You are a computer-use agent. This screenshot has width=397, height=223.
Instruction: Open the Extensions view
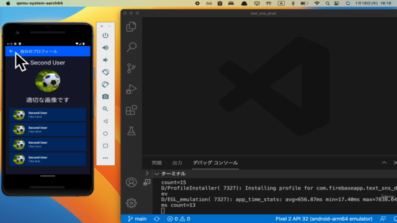point(131,110)
